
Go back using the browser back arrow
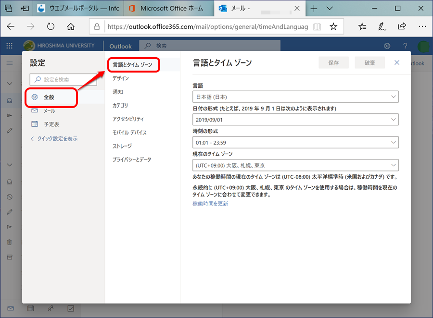tap(11, 26)
